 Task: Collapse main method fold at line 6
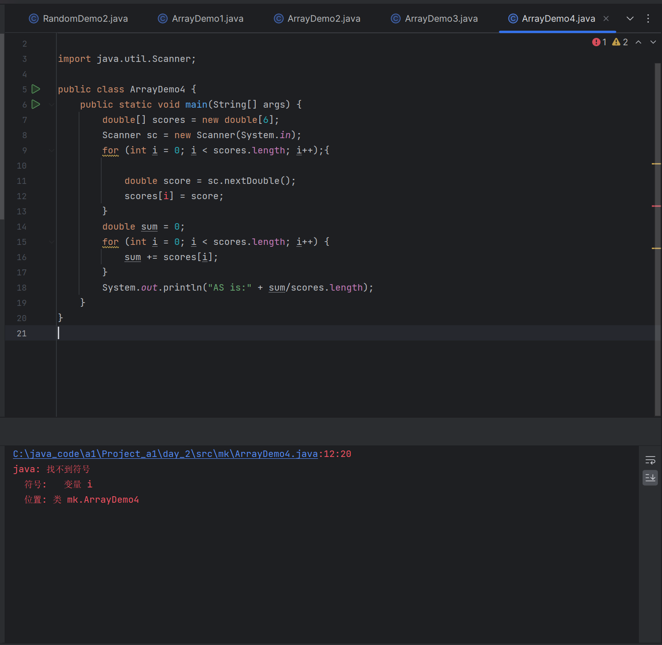click(x=51, y=105)
